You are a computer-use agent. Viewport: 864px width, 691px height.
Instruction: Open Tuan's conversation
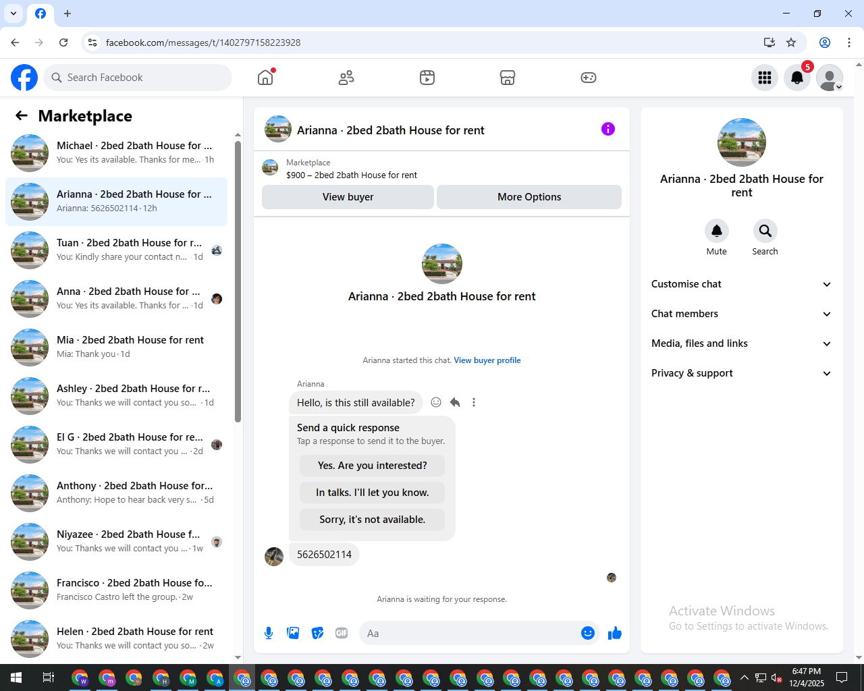pos(116,250)
